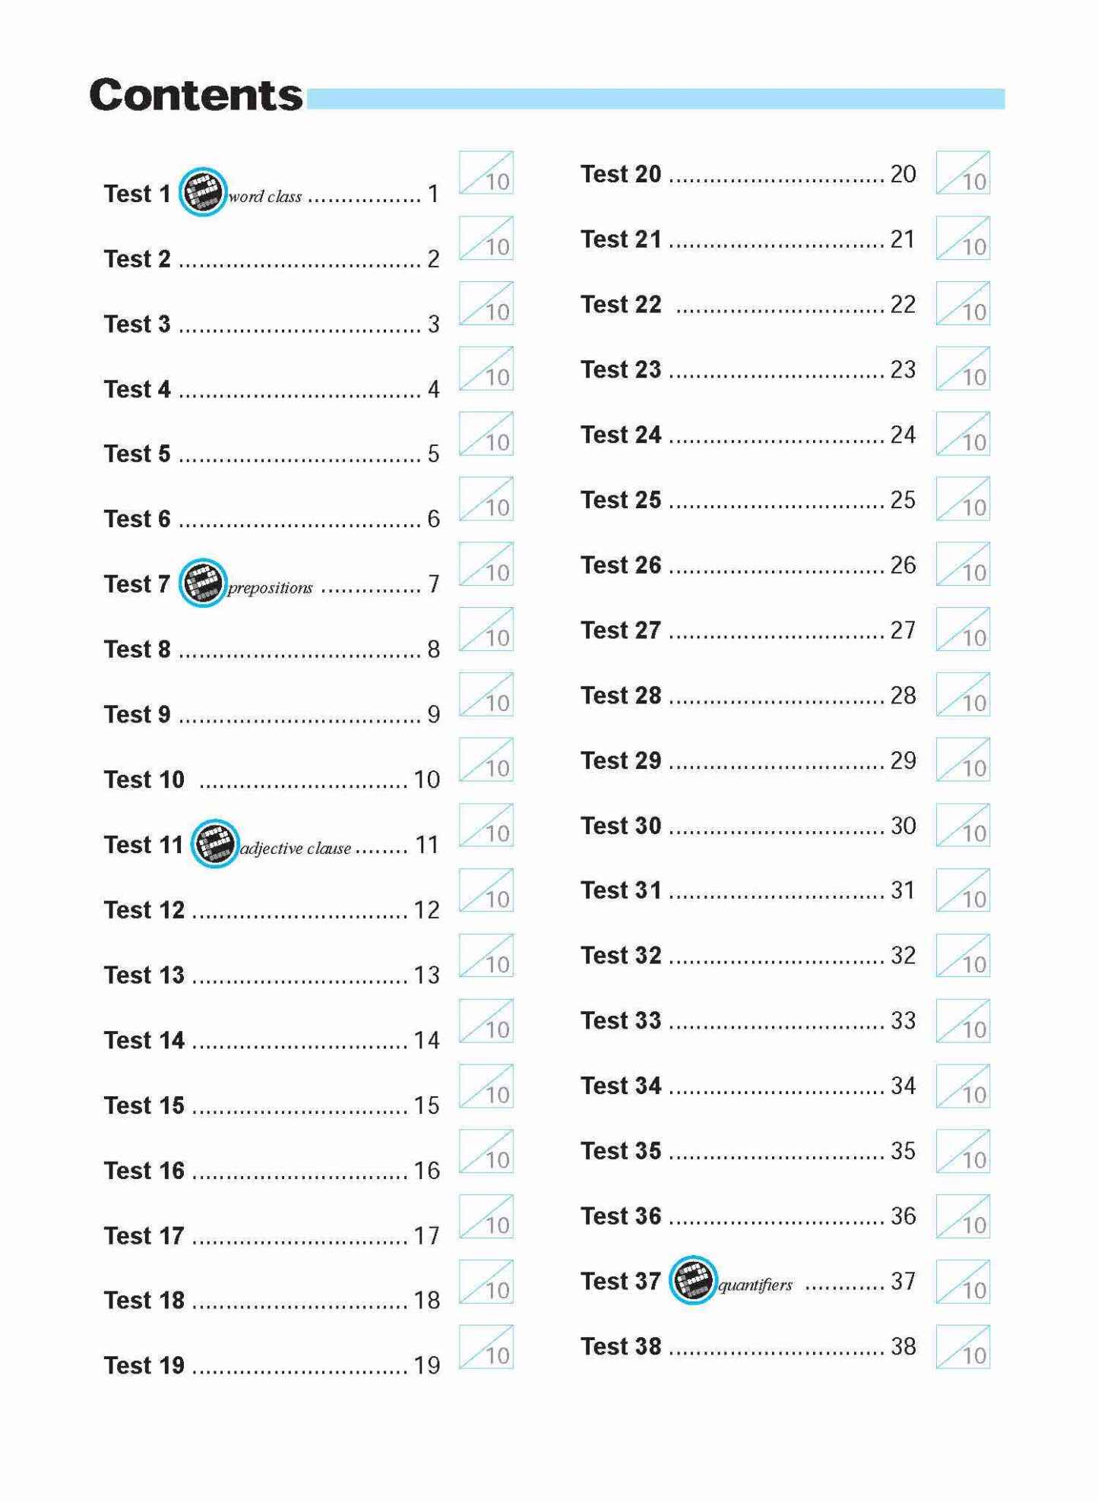This screenshot has height=1502, width=1098.
Task: Click the crossword icon beside Test 11
Action: click(x=214, y=843)
